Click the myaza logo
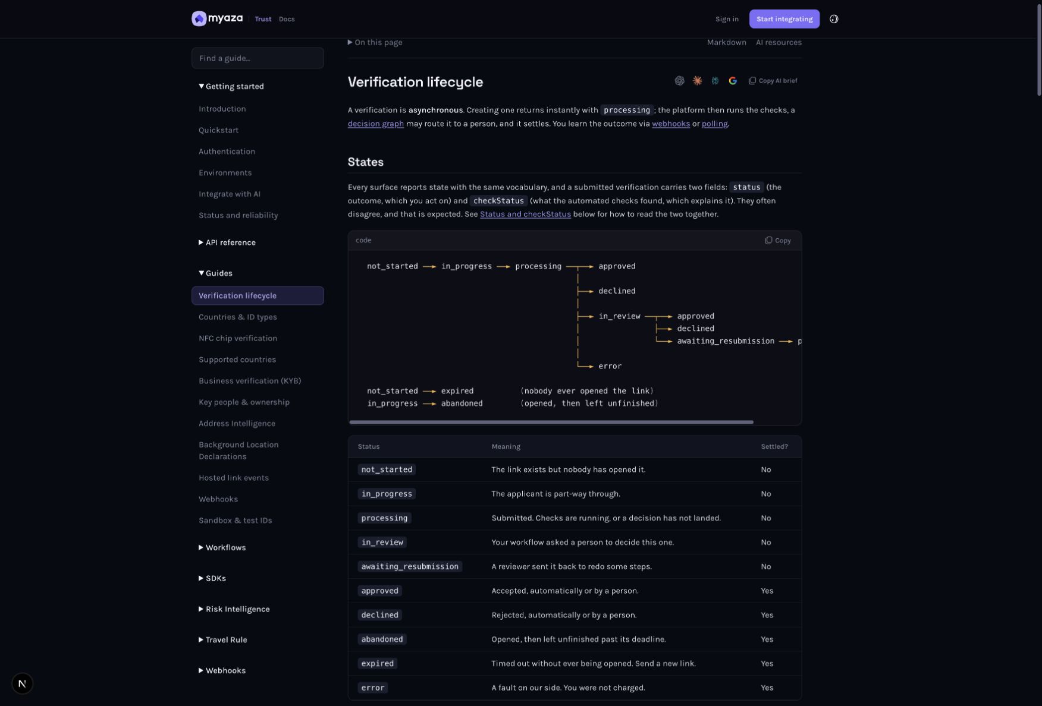 tap(217, 18)
